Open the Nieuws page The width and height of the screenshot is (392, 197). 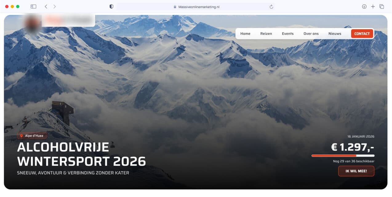point(335,34)
